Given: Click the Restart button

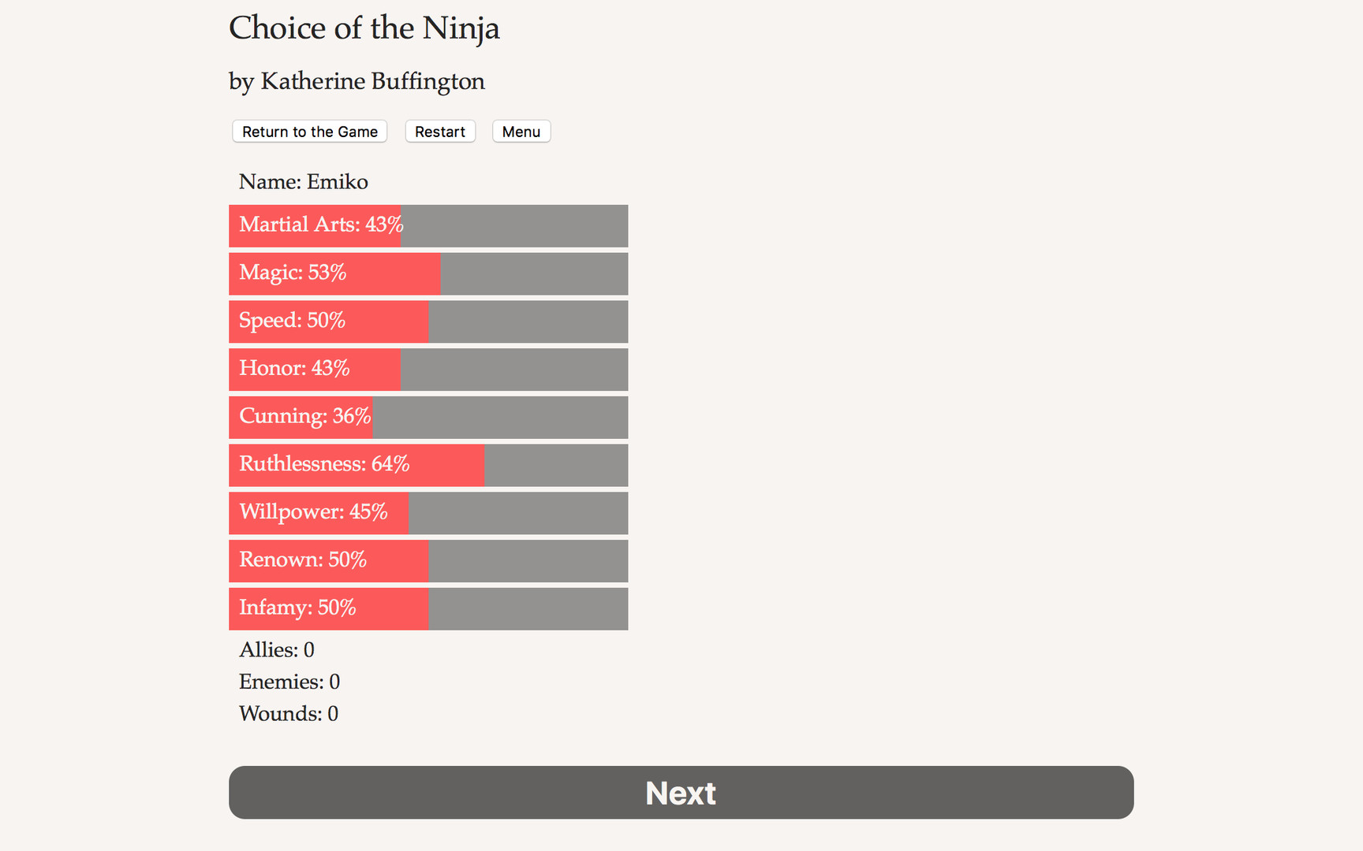Looking at the screenshot, I should pos(439,131).
